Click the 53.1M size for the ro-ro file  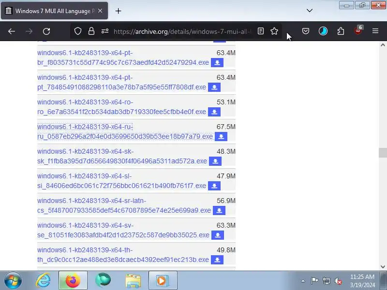click(226, 102)
